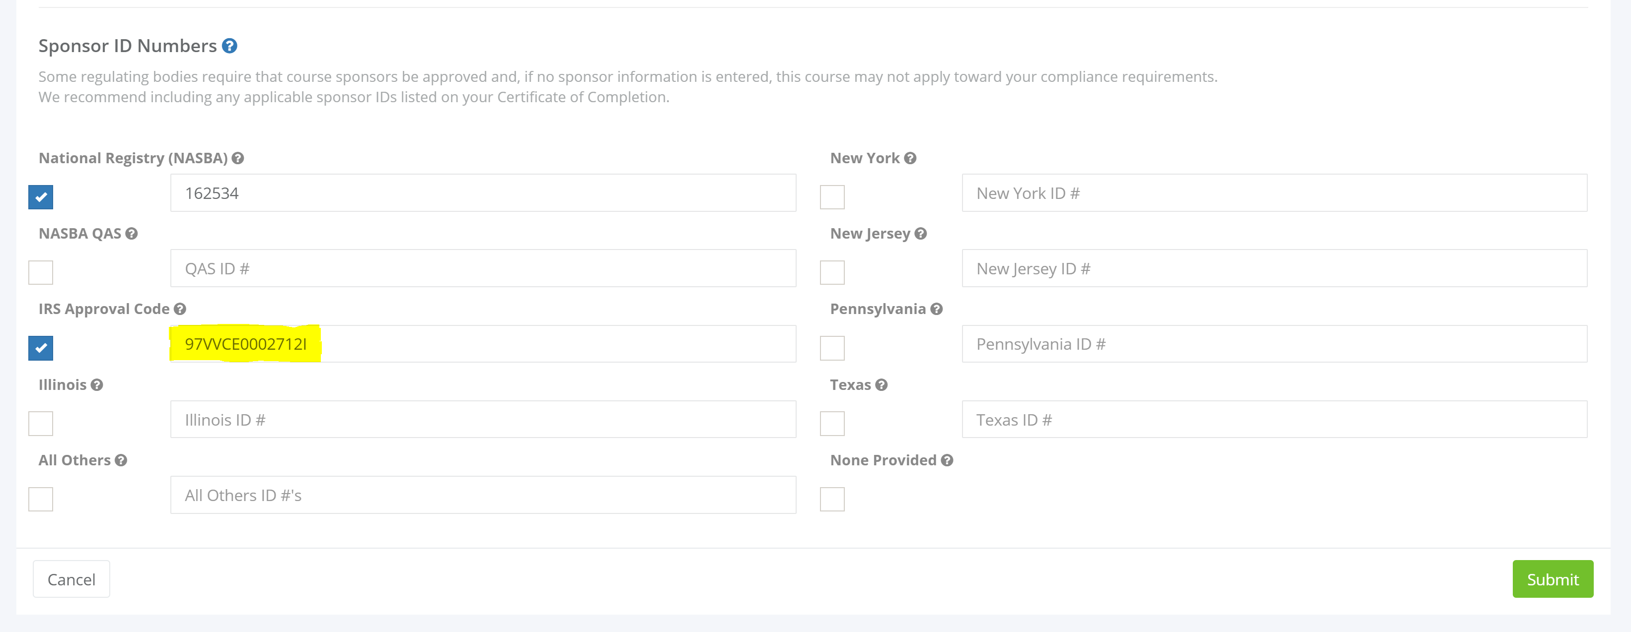The height and width of the screenshot is (632, 1631).
Task: Click the Pennsylvania ID # field
Action: tap(1274, 343)
